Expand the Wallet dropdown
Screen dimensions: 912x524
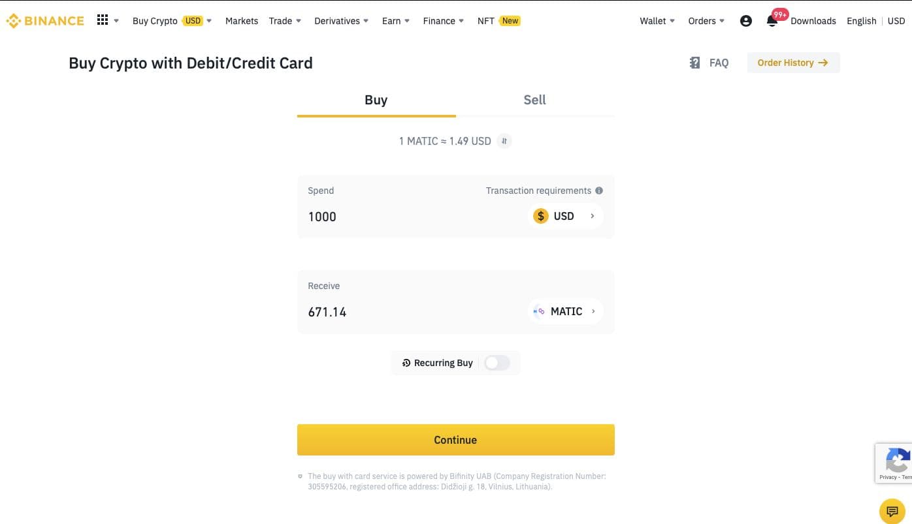point(657,21)
